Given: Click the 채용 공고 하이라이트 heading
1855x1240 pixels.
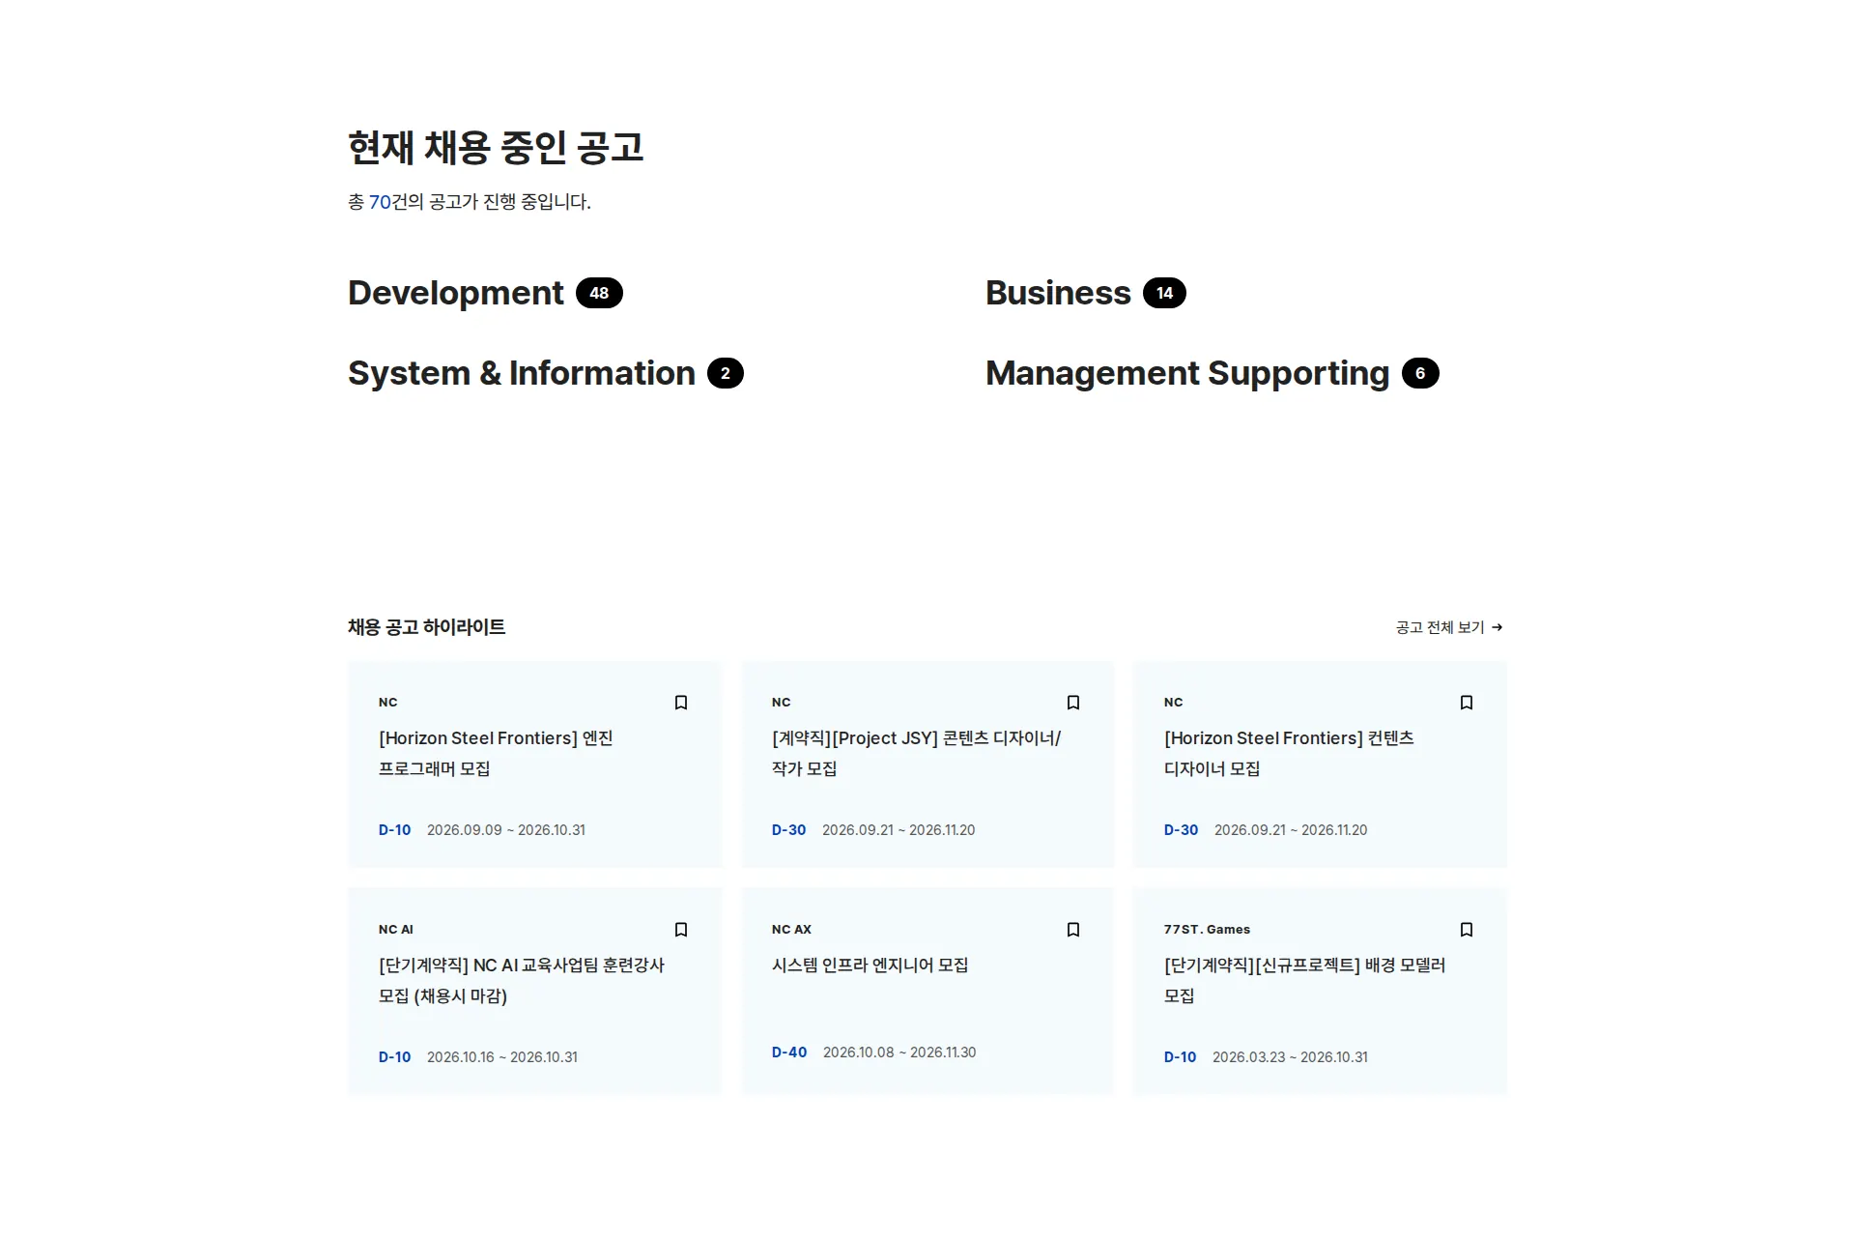Looking at the screenshot, I should coord(426,627).
